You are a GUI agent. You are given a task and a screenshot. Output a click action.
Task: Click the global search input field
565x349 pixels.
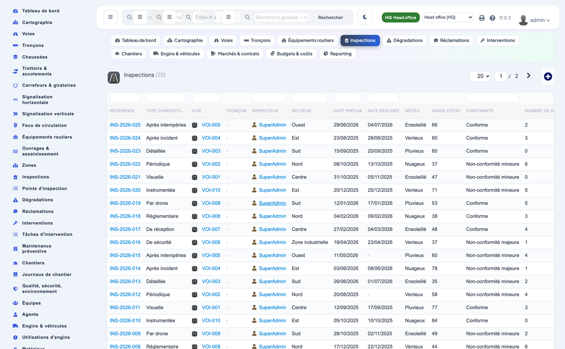point(281,17)
